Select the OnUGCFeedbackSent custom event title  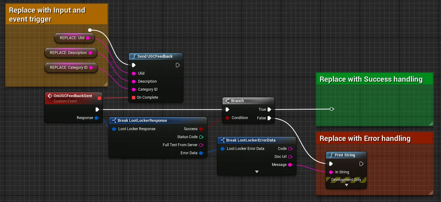coord(73,96)
